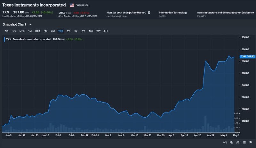
Task: Click the Semiconductors and Semiconductor Equipment industry link
Action: [x=226, y=12]
